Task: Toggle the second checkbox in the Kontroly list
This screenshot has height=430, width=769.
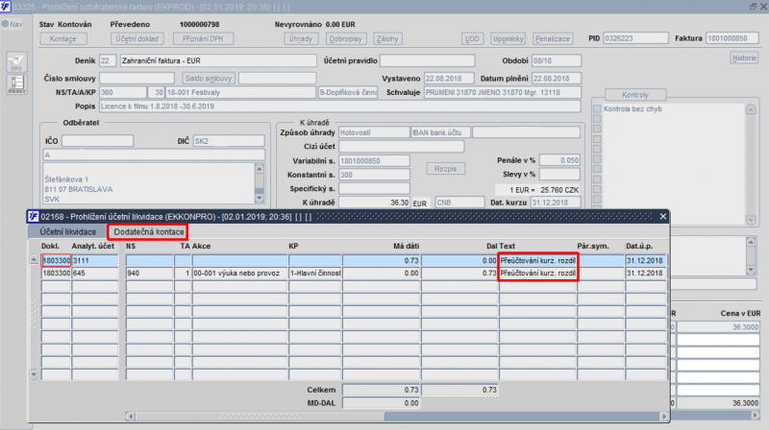Action: coord(597,118)
